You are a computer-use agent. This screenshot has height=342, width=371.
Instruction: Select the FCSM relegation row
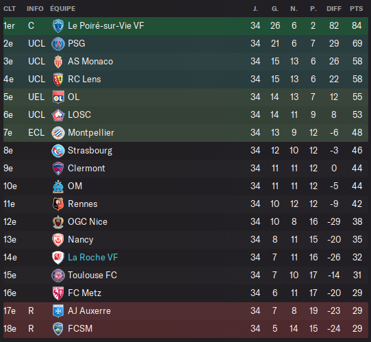click(x=186, y=329)
